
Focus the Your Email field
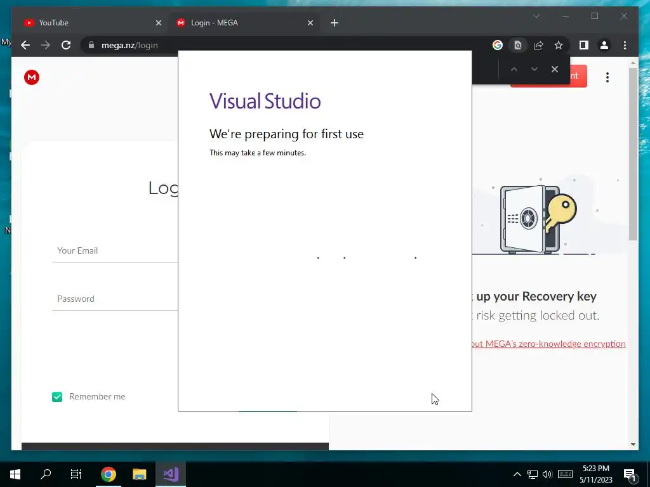(115, 250)
